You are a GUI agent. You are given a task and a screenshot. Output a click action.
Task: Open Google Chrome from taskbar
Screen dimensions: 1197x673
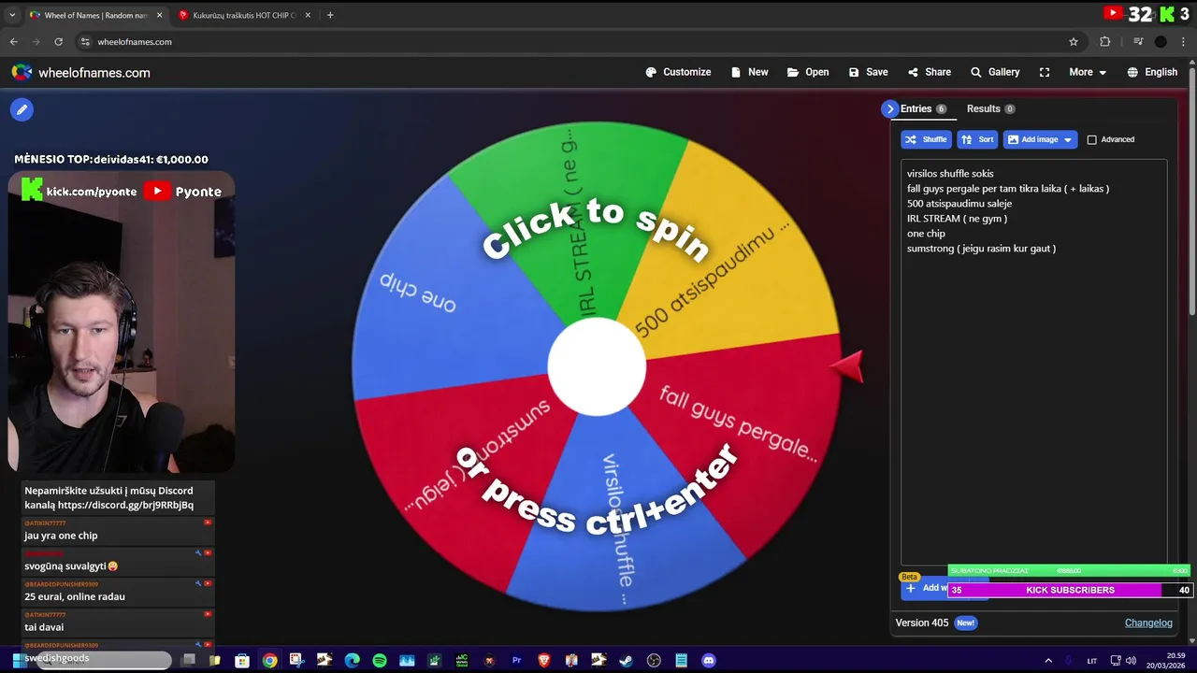pyautogui.click(x=269, y=661)
